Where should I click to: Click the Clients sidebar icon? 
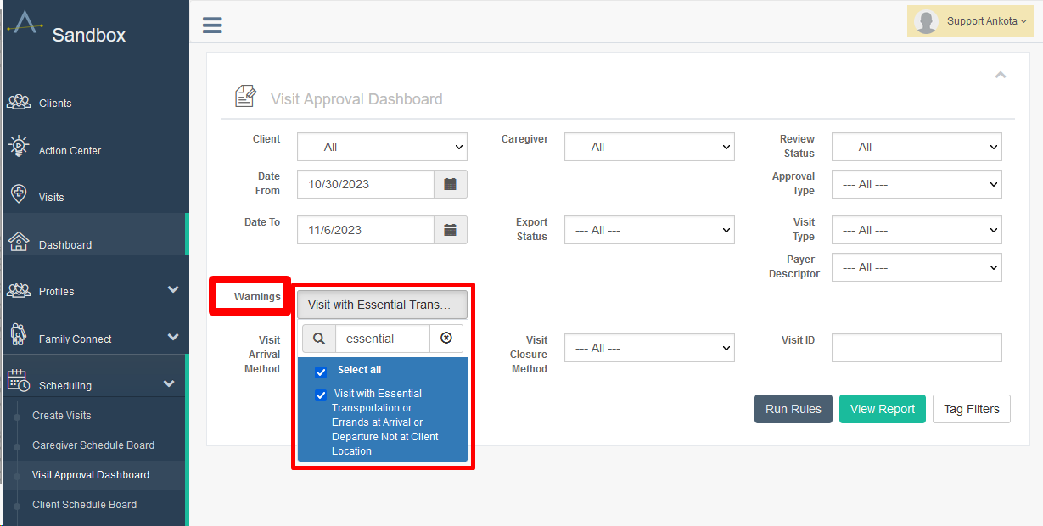(x=19, y=103)
